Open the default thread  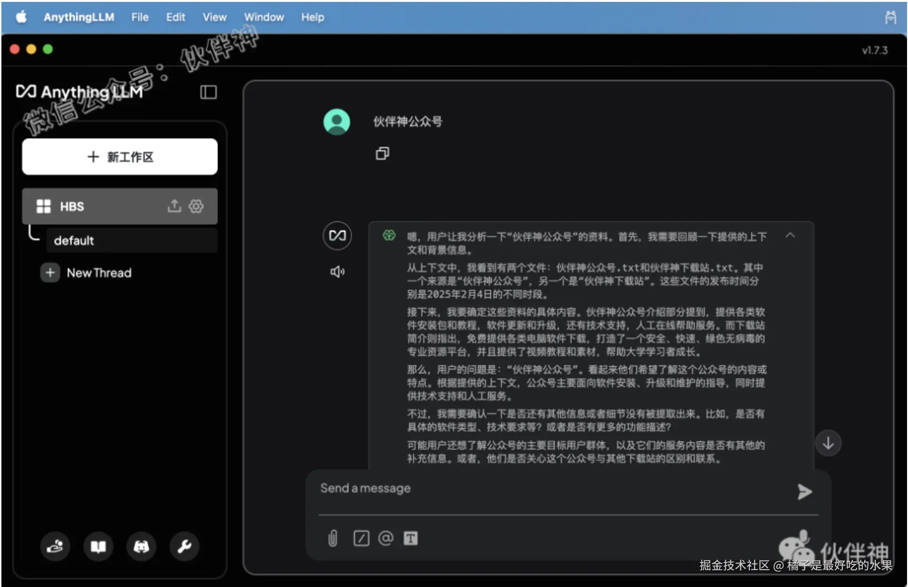pyautogui.click(x=132, y=241)
